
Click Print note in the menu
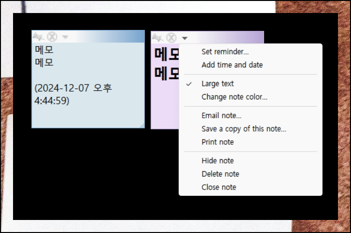pyautogui.click(x=251, y=142)
